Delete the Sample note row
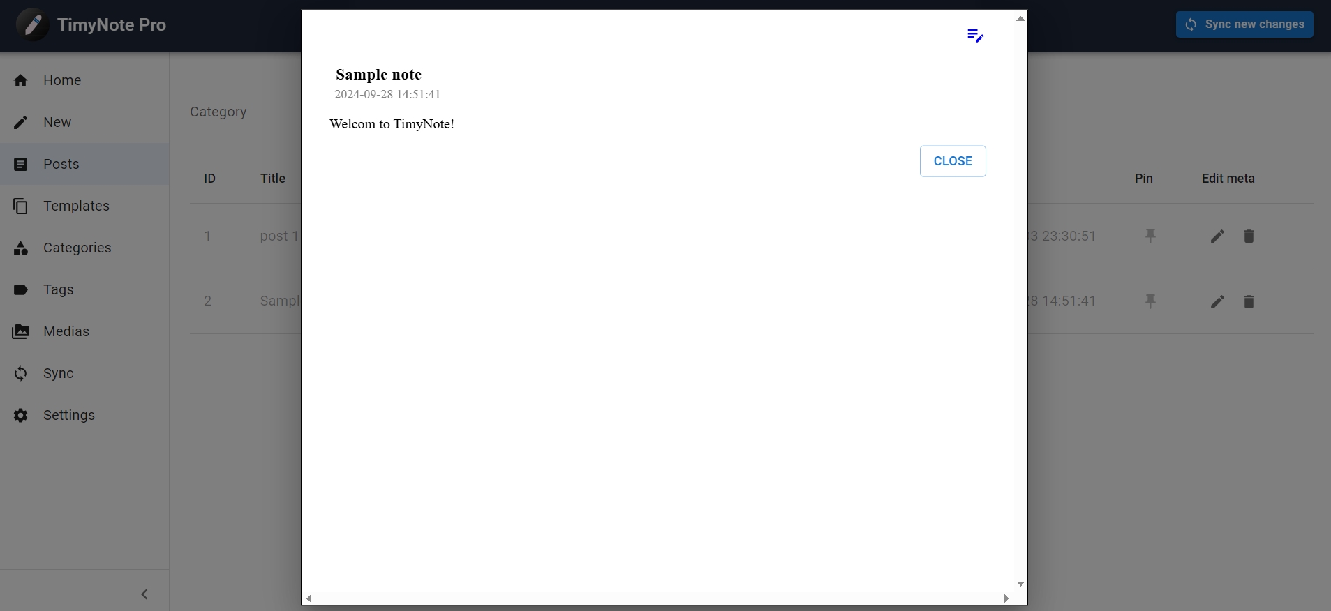This screenshot has height=611, width=1331. [x=1249, y=301]
